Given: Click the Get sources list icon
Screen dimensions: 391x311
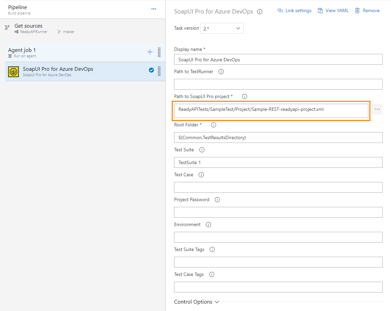Looking at the screenshot, I should (7, 27).
